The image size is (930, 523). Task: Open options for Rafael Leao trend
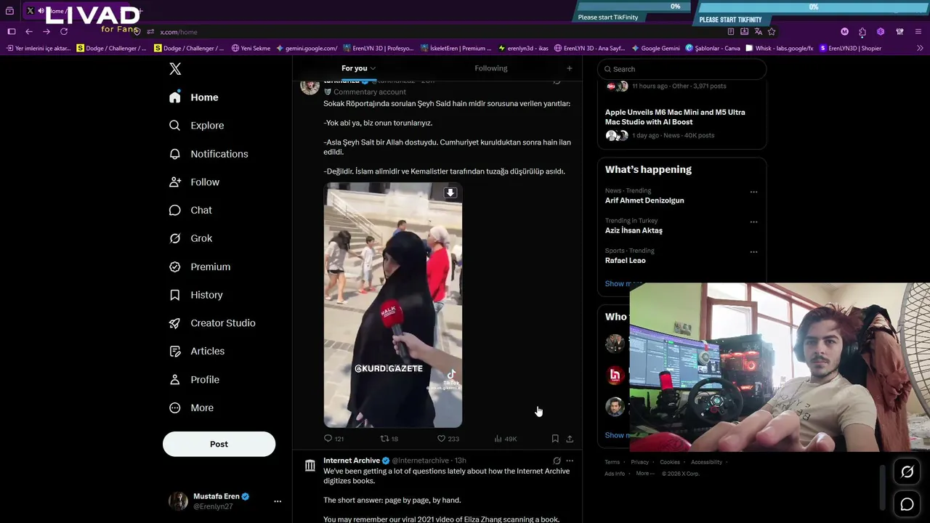[x=753, y=252]
